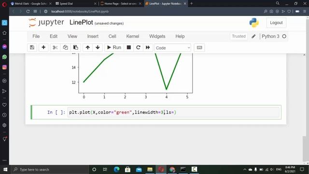Open File Explorer from taskbar
The height and width of the screenshot is (174, 309).
150,169
